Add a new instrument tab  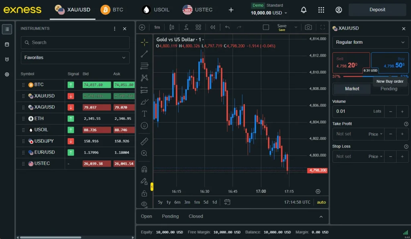231,10
